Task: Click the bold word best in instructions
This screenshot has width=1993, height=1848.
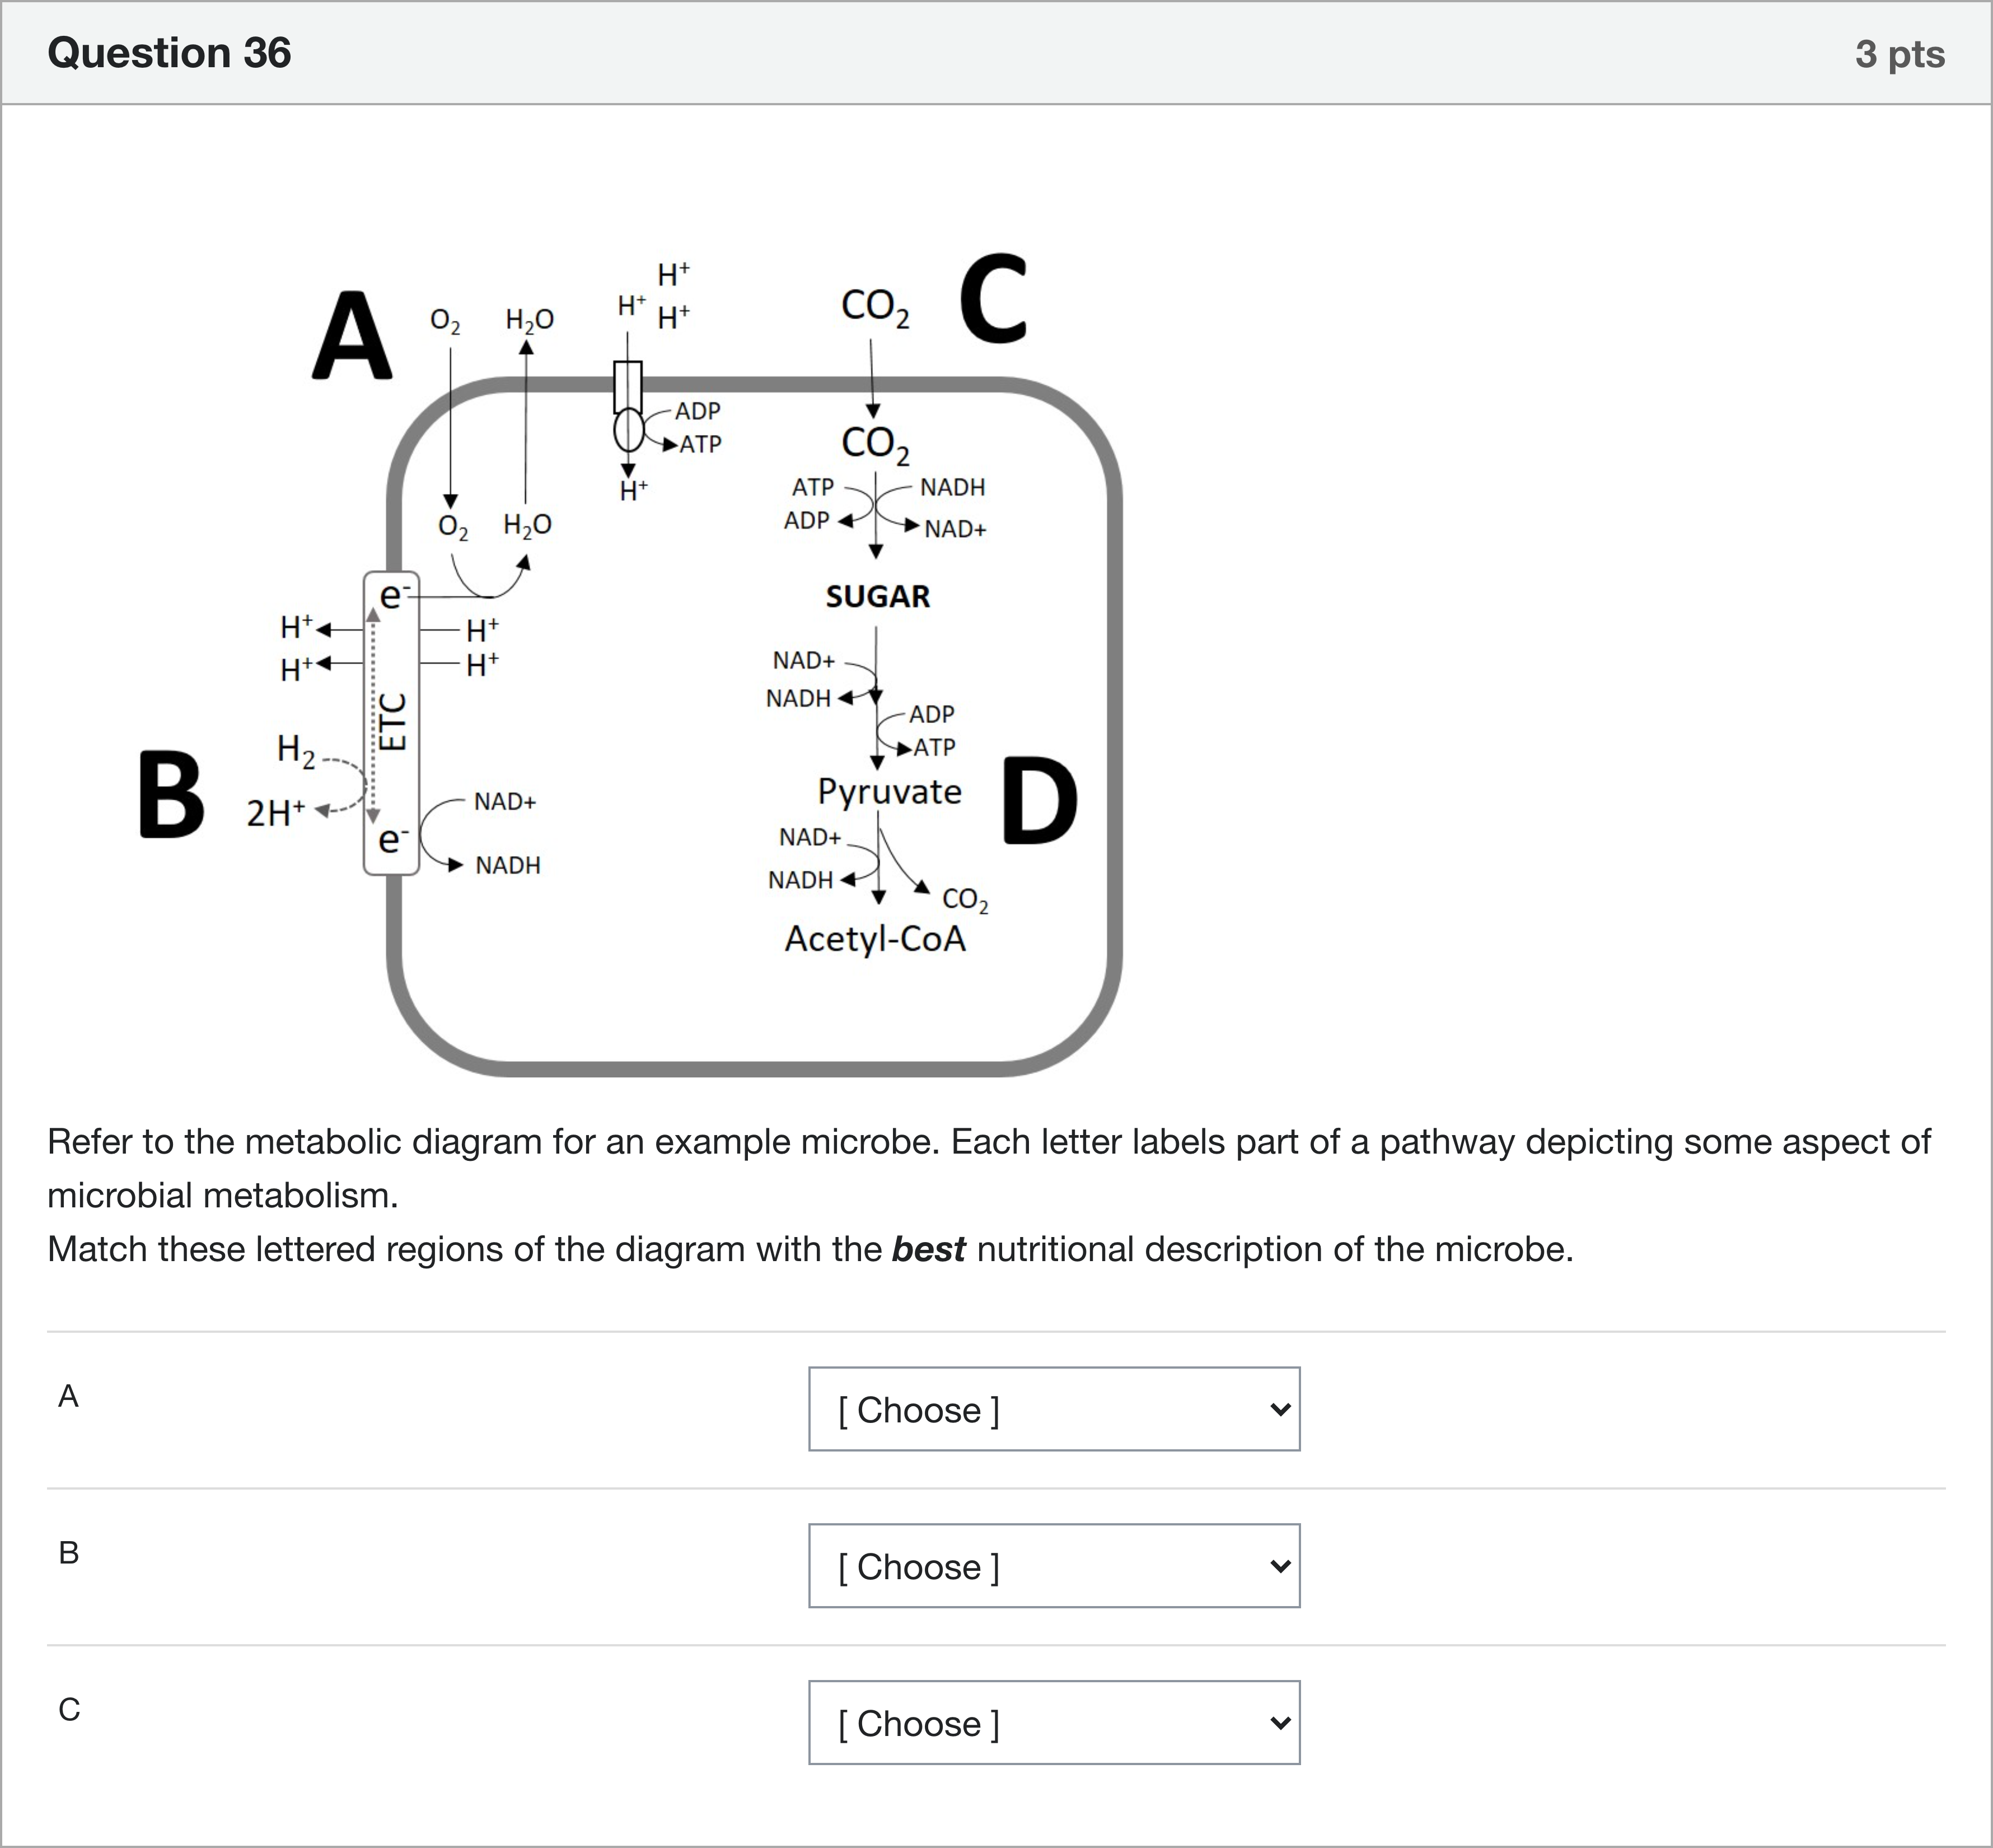Action: [x=928, y=1249]
